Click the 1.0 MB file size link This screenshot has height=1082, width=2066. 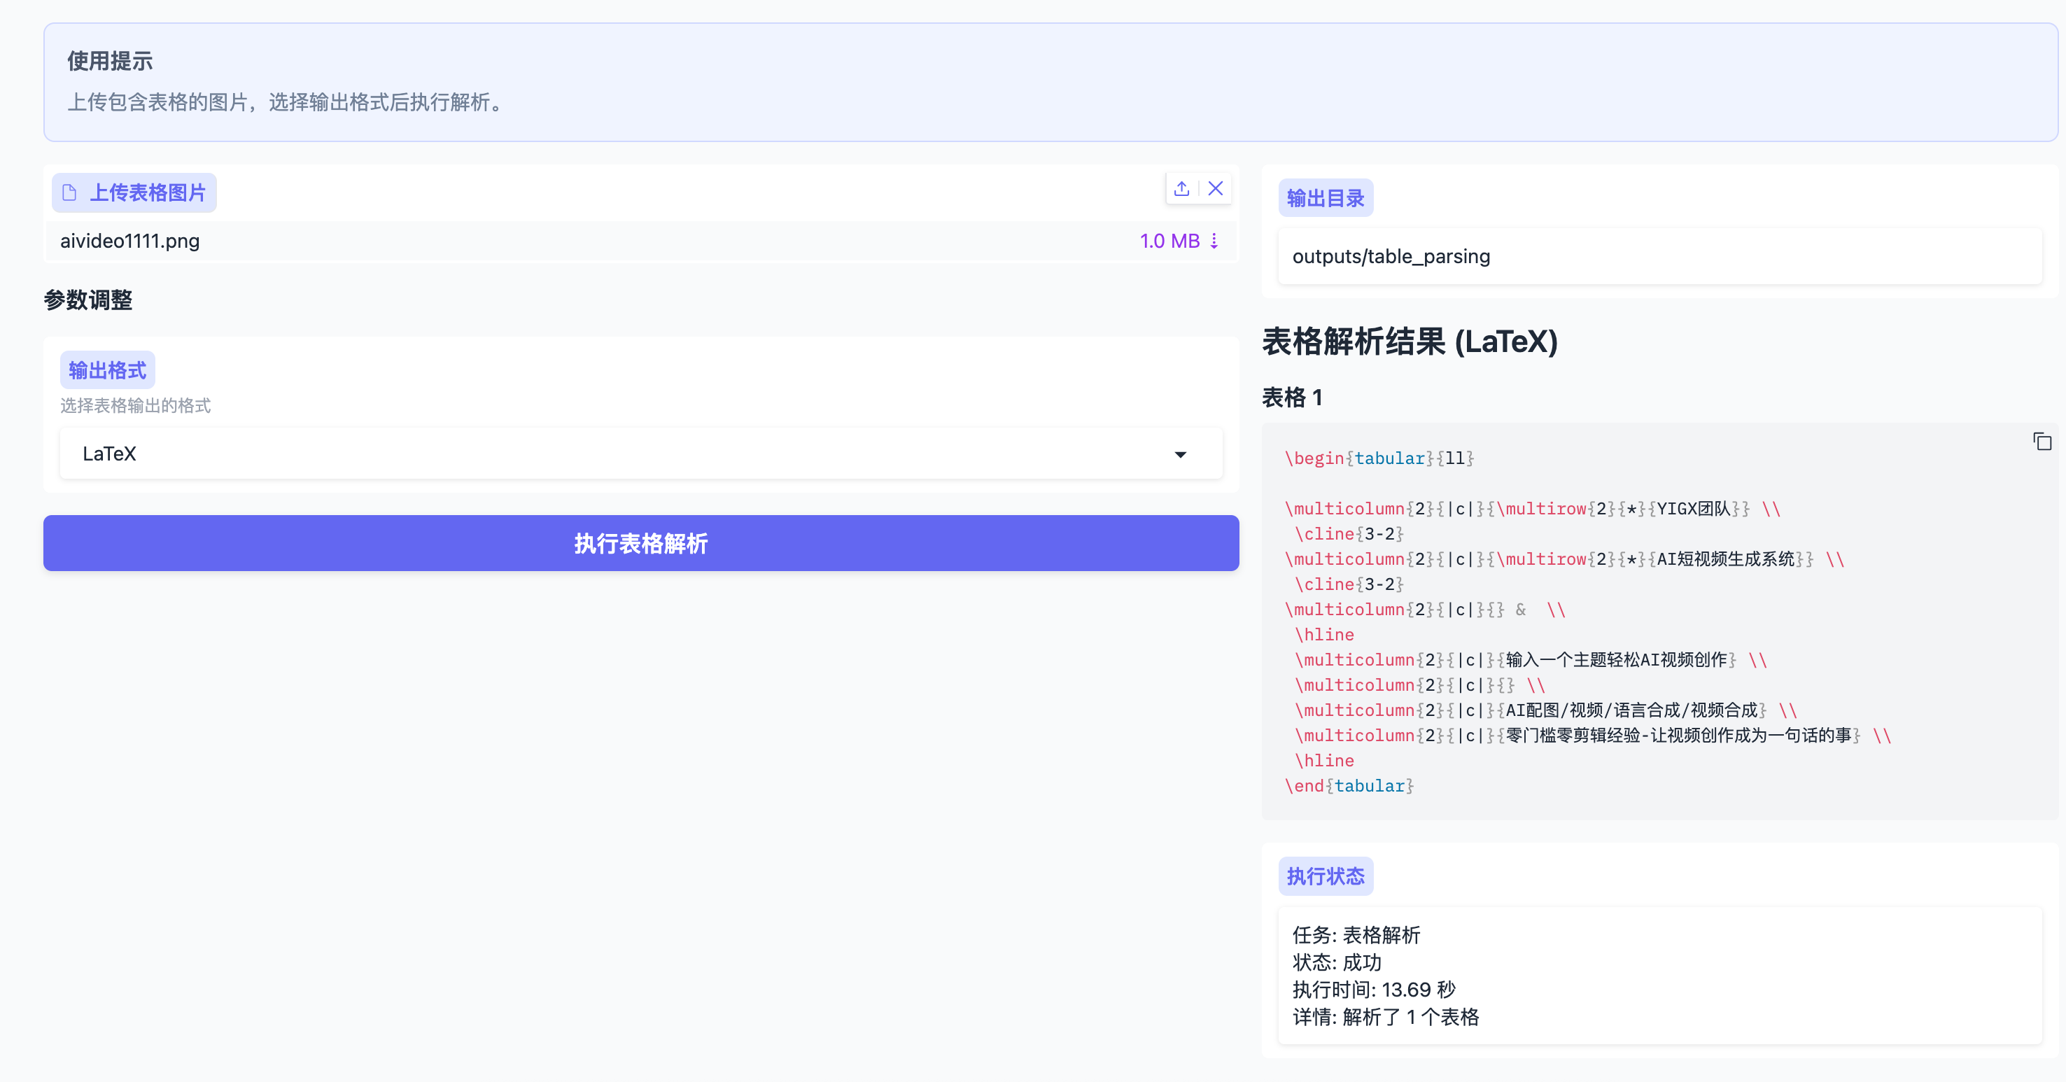1169,241
